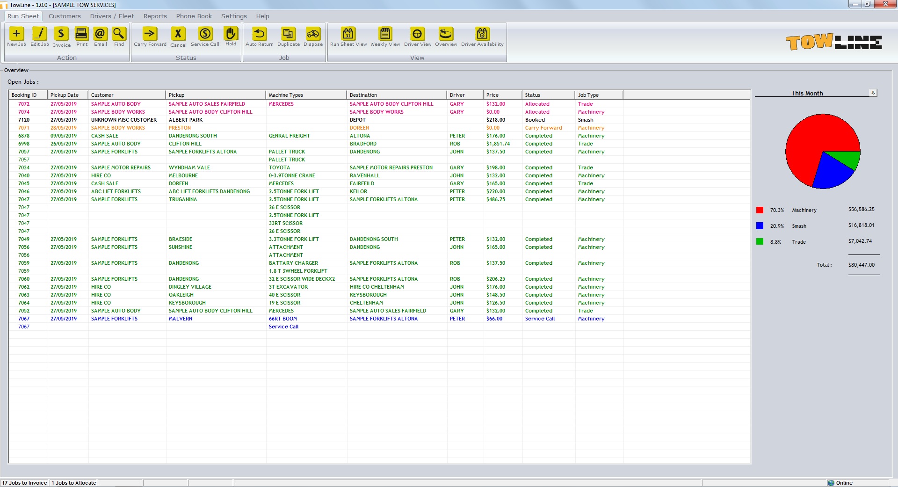898x487 pixels.
Task: Open the Customers tab
Action: pos(65,16)
